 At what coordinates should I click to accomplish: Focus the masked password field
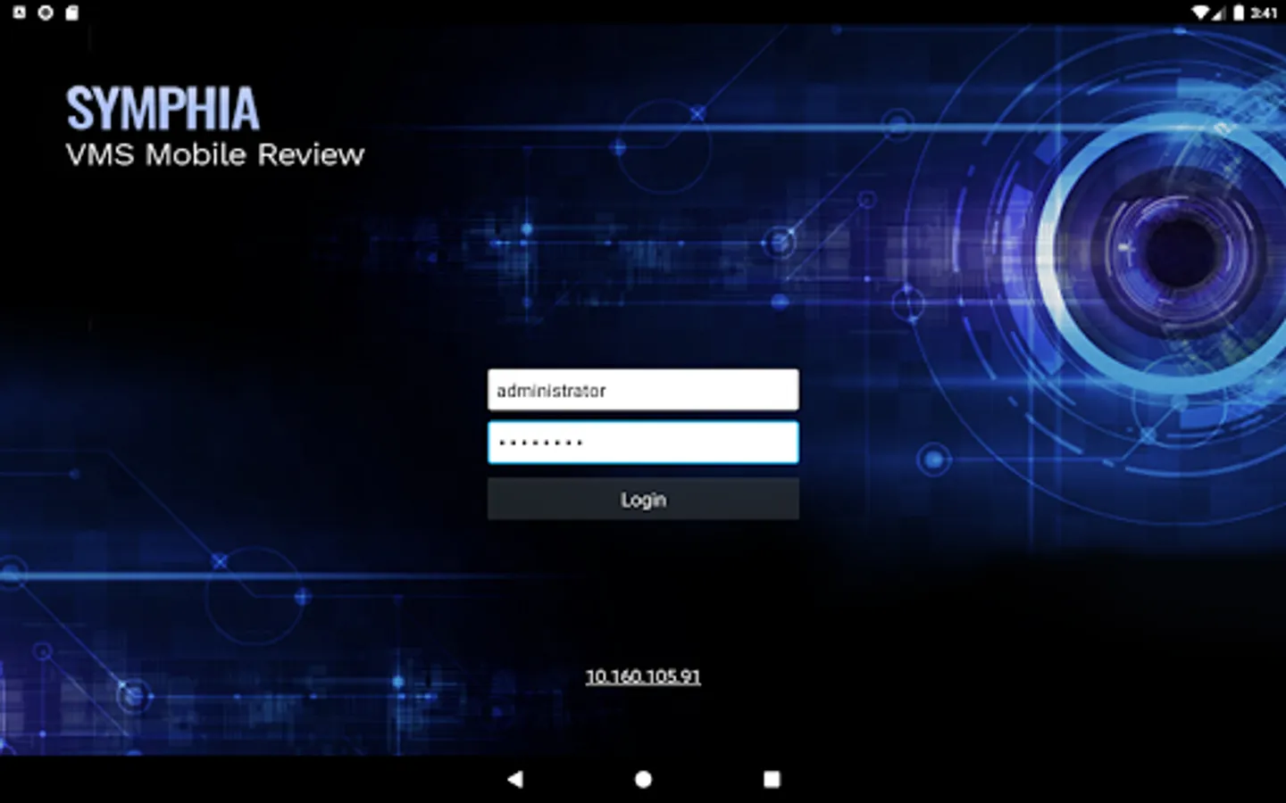[x=643, y=443]
